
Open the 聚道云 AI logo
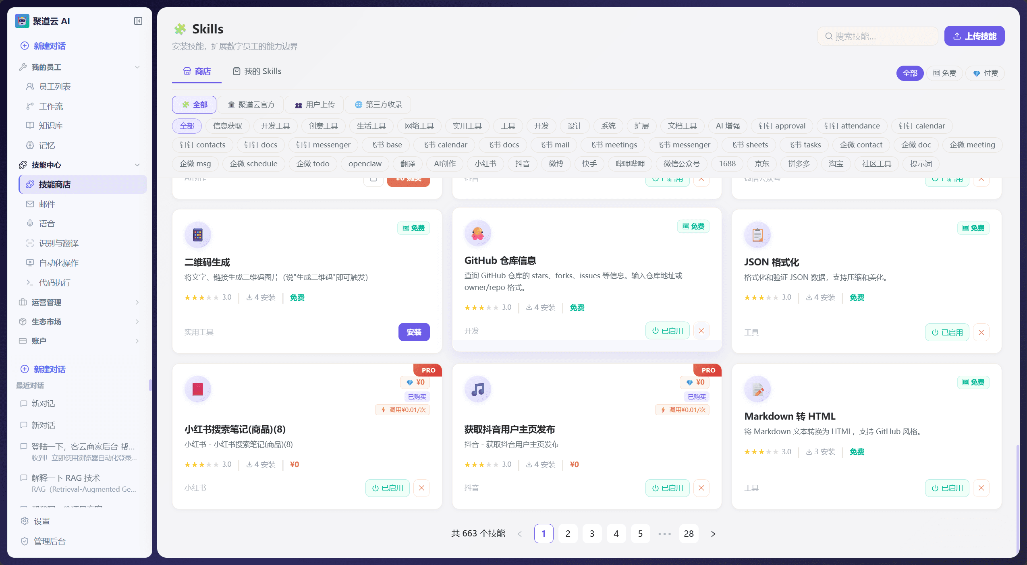click(22, 21)
